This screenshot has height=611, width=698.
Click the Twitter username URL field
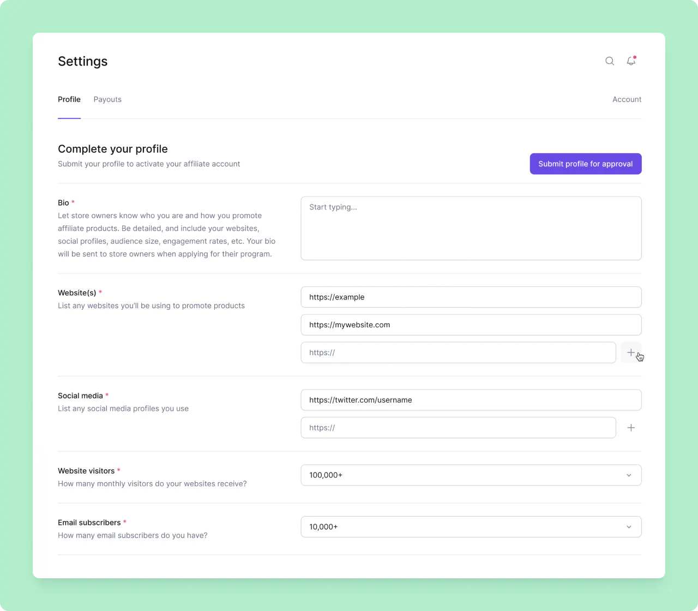[471, 400]
